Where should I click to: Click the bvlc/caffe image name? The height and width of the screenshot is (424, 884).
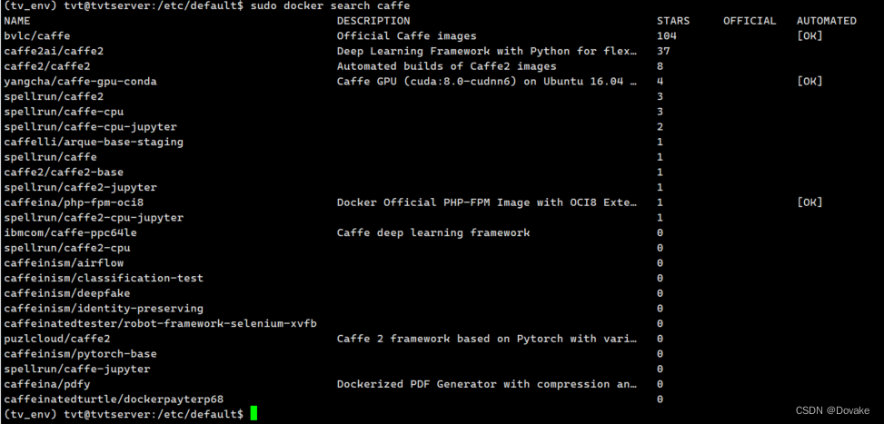click(36, 36)
